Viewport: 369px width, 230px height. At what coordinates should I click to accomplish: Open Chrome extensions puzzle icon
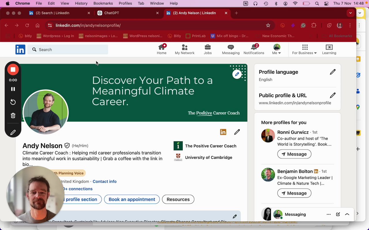tap(314, 25)
